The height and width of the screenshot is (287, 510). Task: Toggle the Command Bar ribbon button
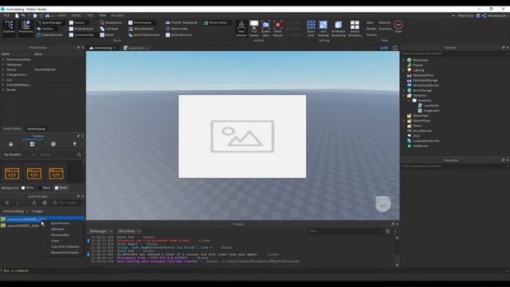point(81,35)
